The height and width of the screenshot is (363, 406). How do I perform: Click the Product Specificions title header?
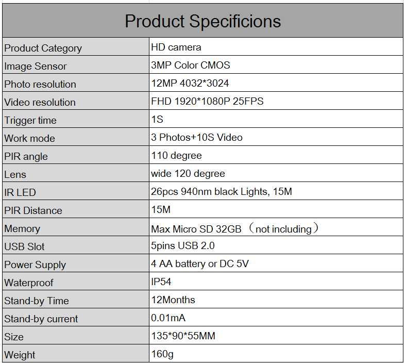click(x=202, y=21)
